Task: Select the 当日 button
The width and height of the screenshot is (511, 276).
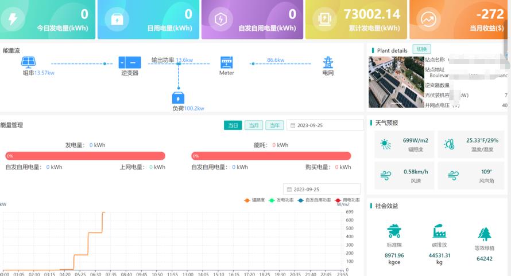Action: click(233, 125)
